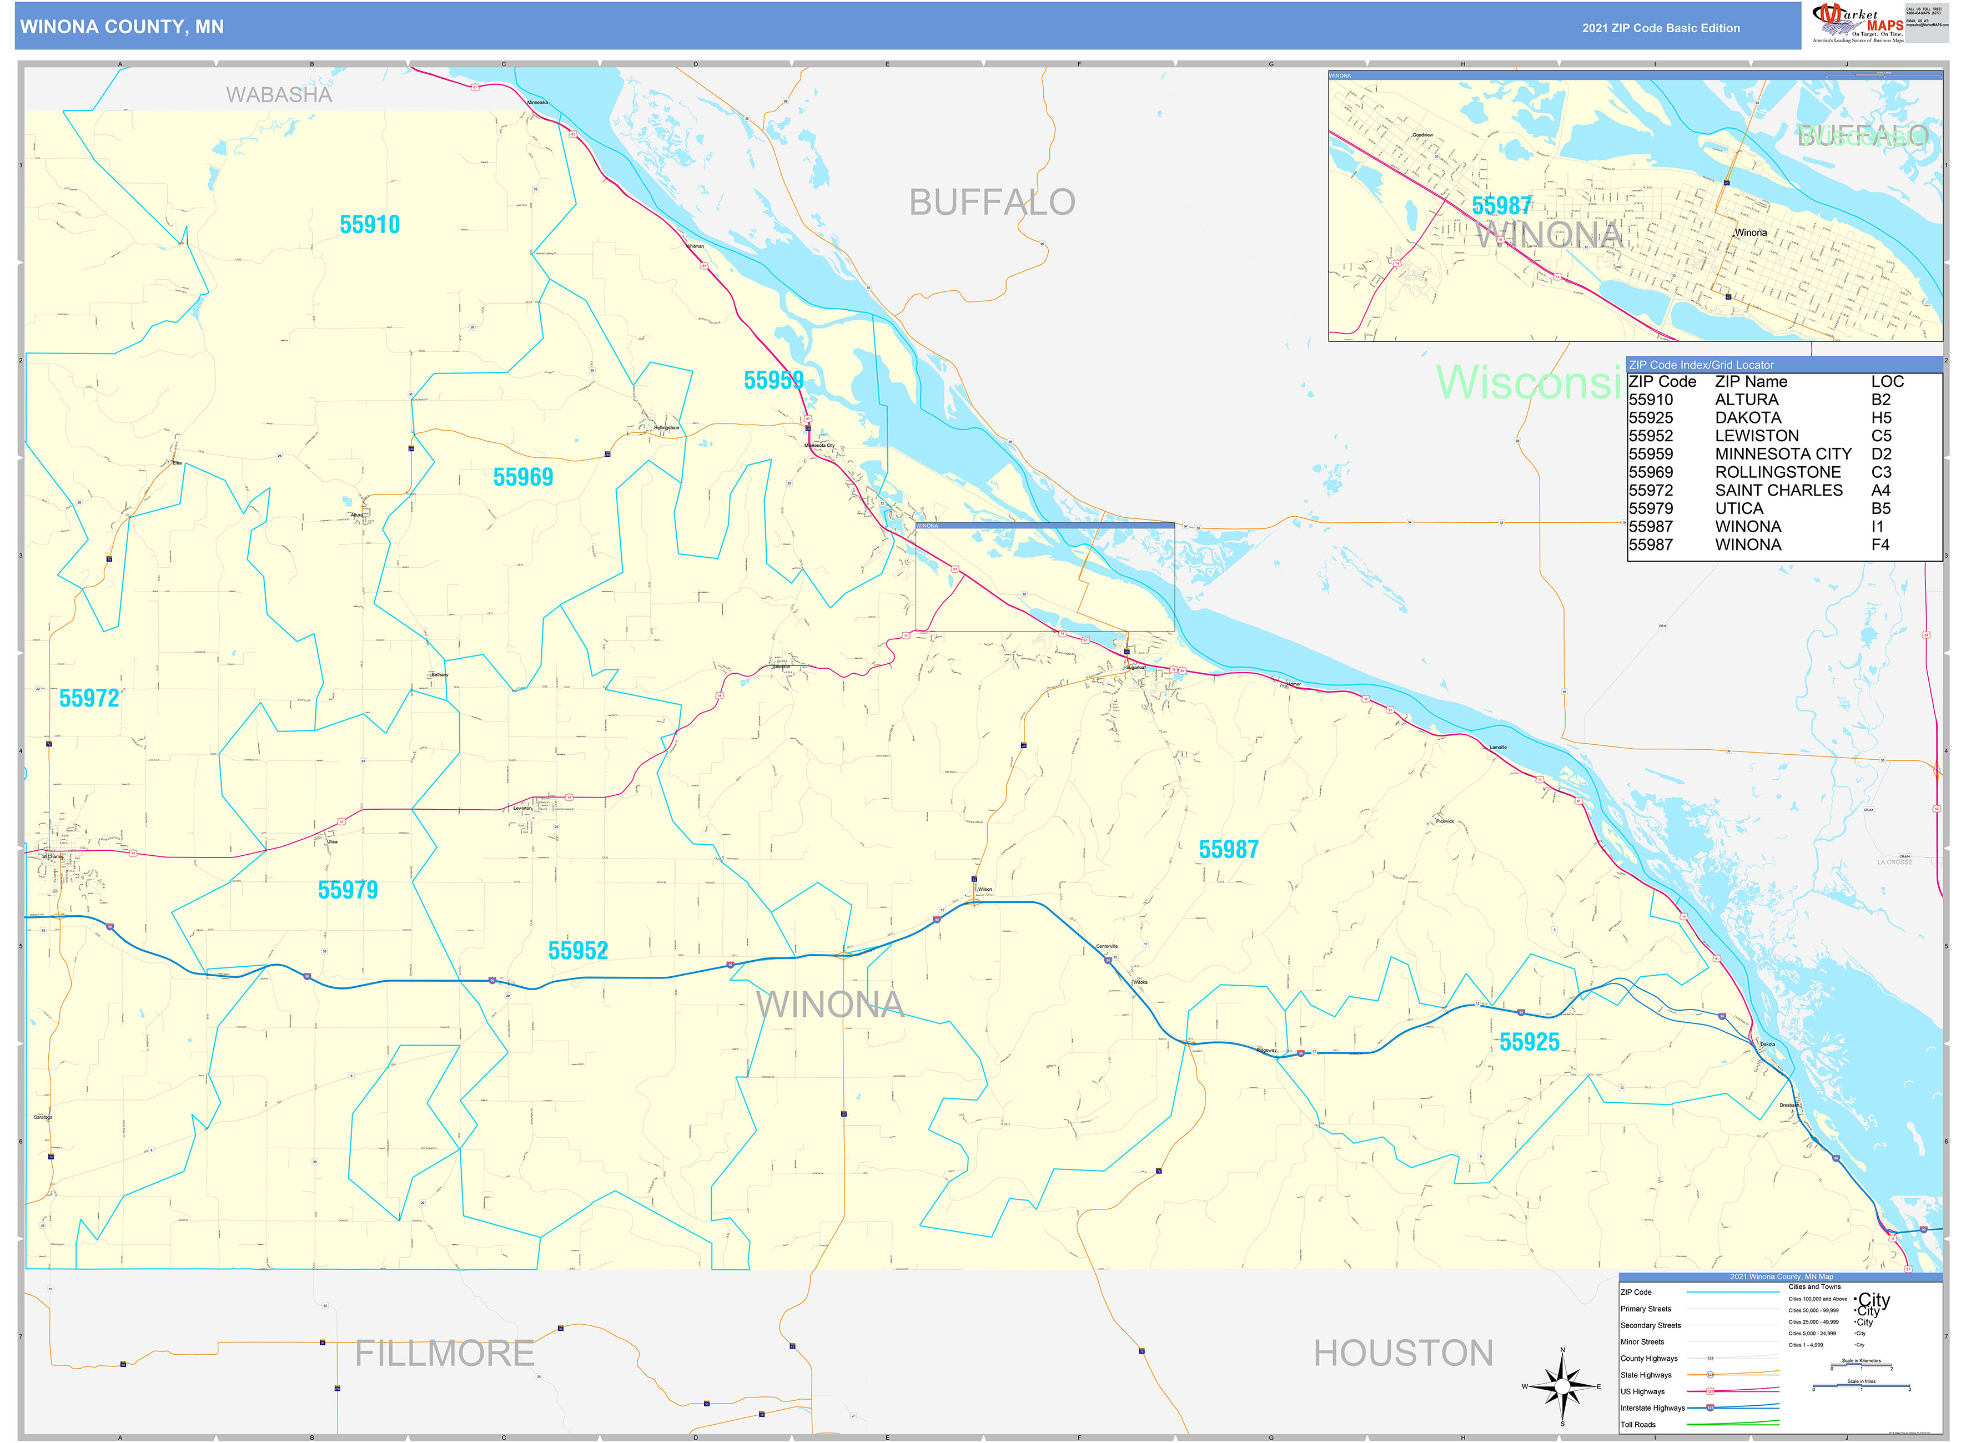This screenshot has width=1966, height=1443.
Task: Click the 'Cities 1 - 4,999' legend entry
Action: (x=1806, y=1345)
